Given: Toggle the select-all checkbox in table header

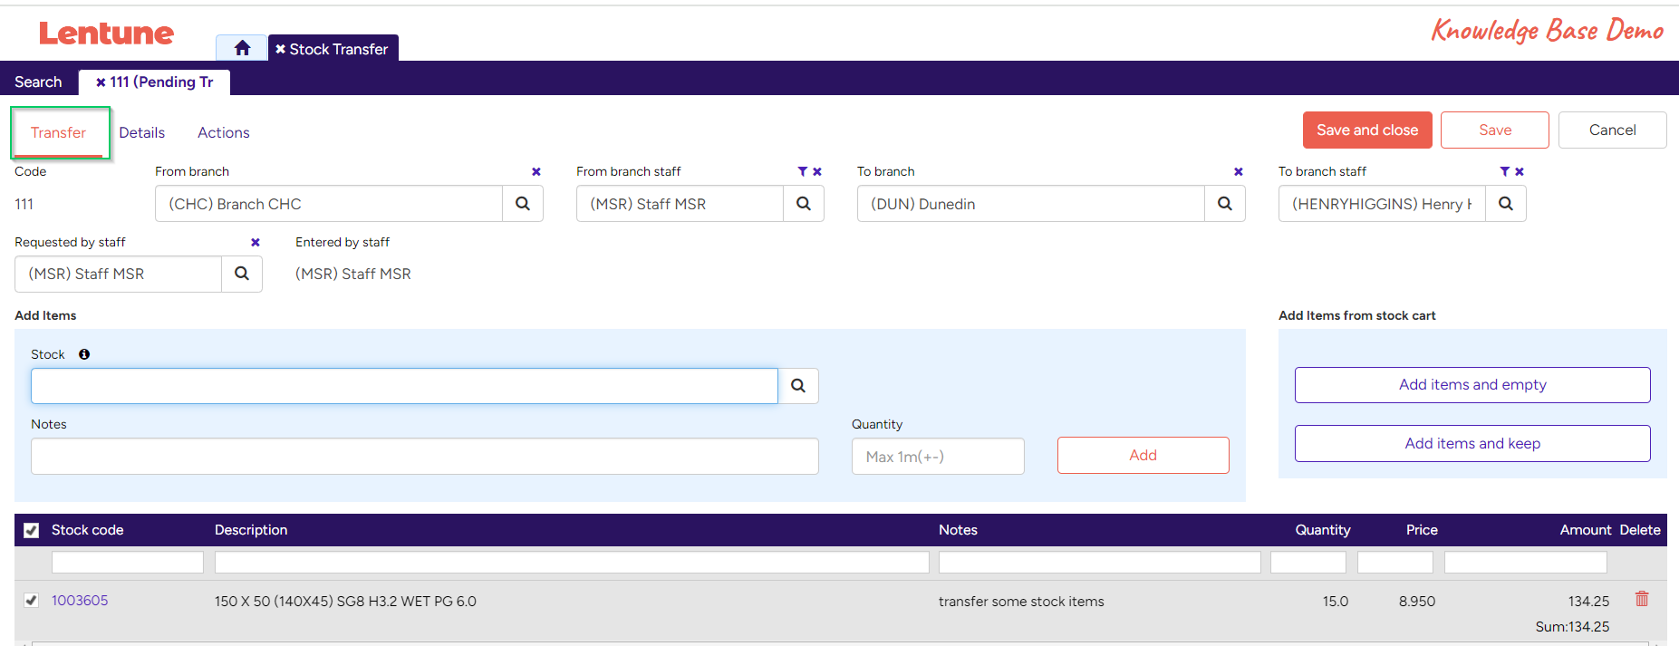Looking at the screenshot, I should tap(32, 530).
